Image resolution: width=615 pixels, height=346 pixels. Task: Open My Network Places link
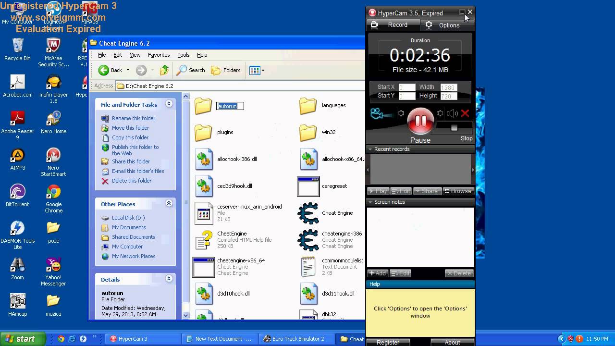(134, 256)
